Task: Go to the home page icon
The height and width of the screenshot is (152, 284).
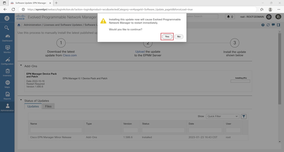Action: (19, 25)
